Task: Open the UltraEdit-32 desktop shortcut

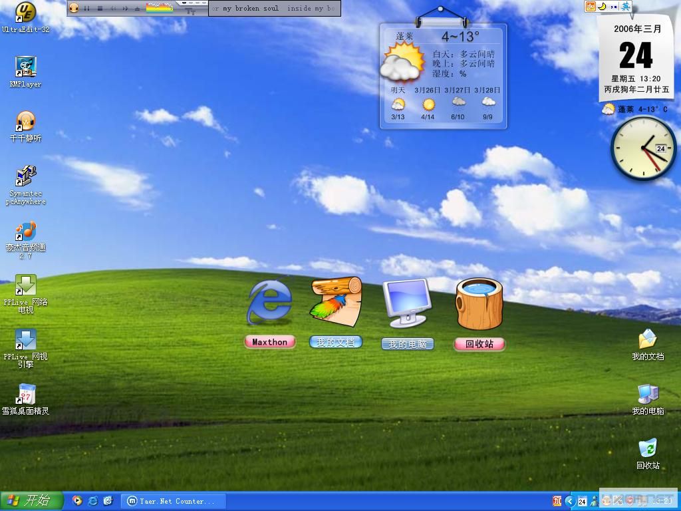Action: tap(26, 17)
